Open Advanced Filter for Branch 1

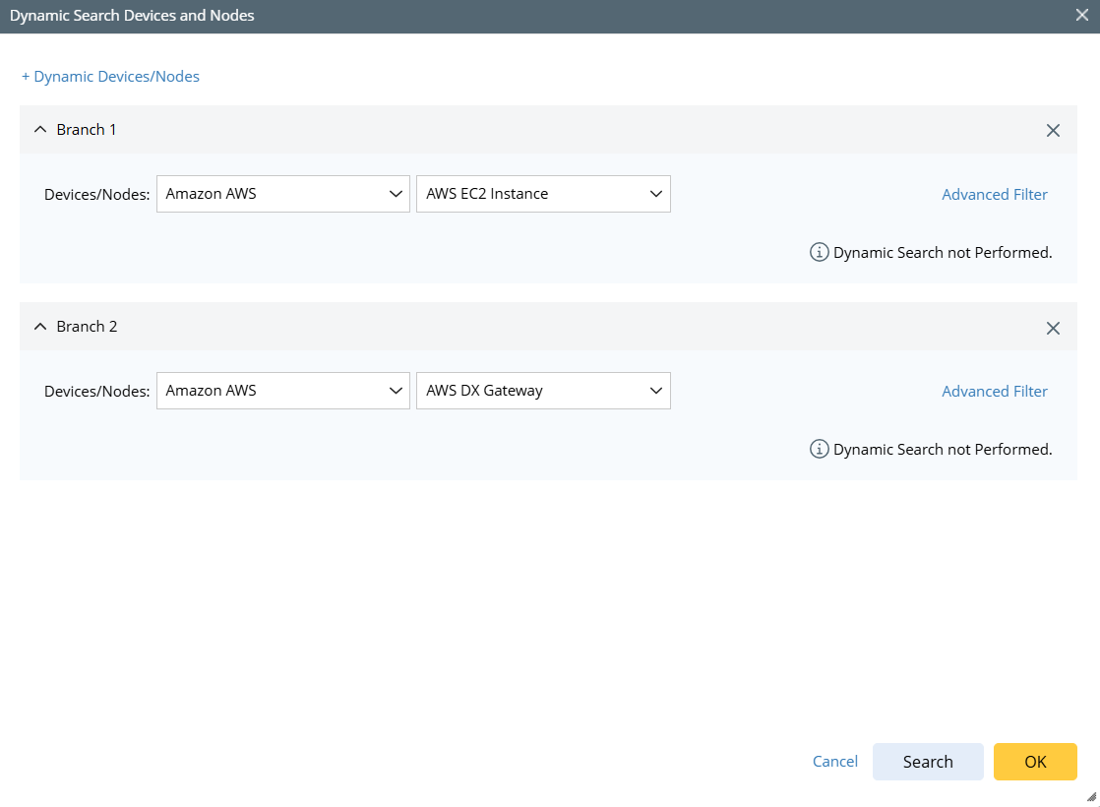995,195
